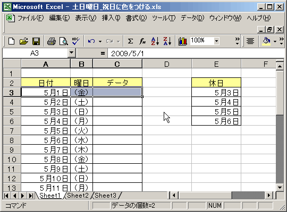
Task: Run the ABC spell check
Action: point(75,41)
